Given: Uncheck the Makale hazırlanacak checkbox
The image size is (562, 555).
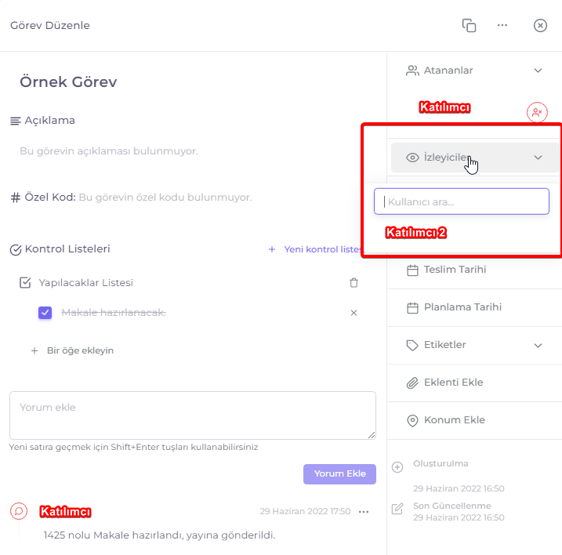Looking at the screenshot, I should tap(45, 313).
